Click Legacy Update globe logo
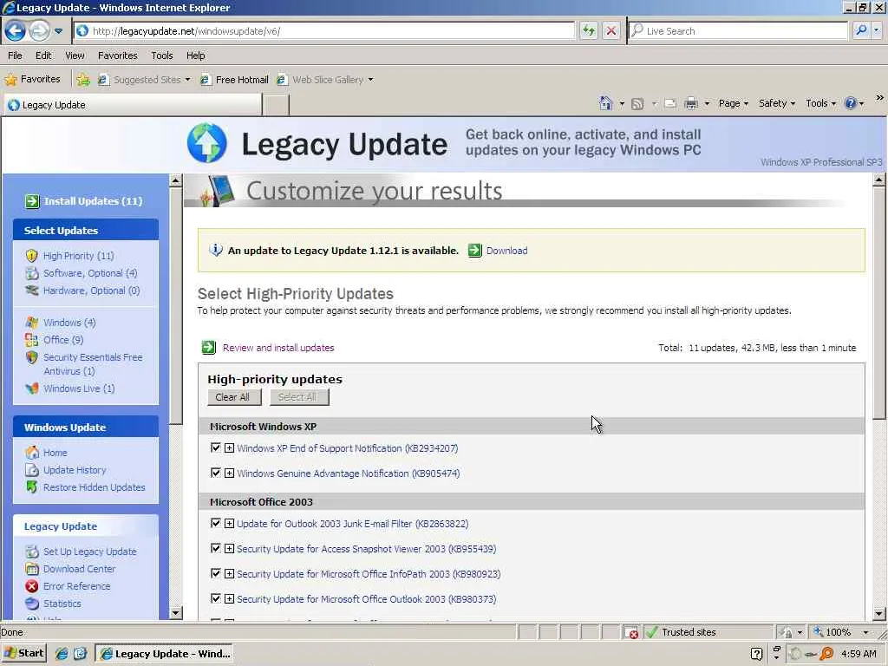888x666 pixels. (x=207, y=143)
